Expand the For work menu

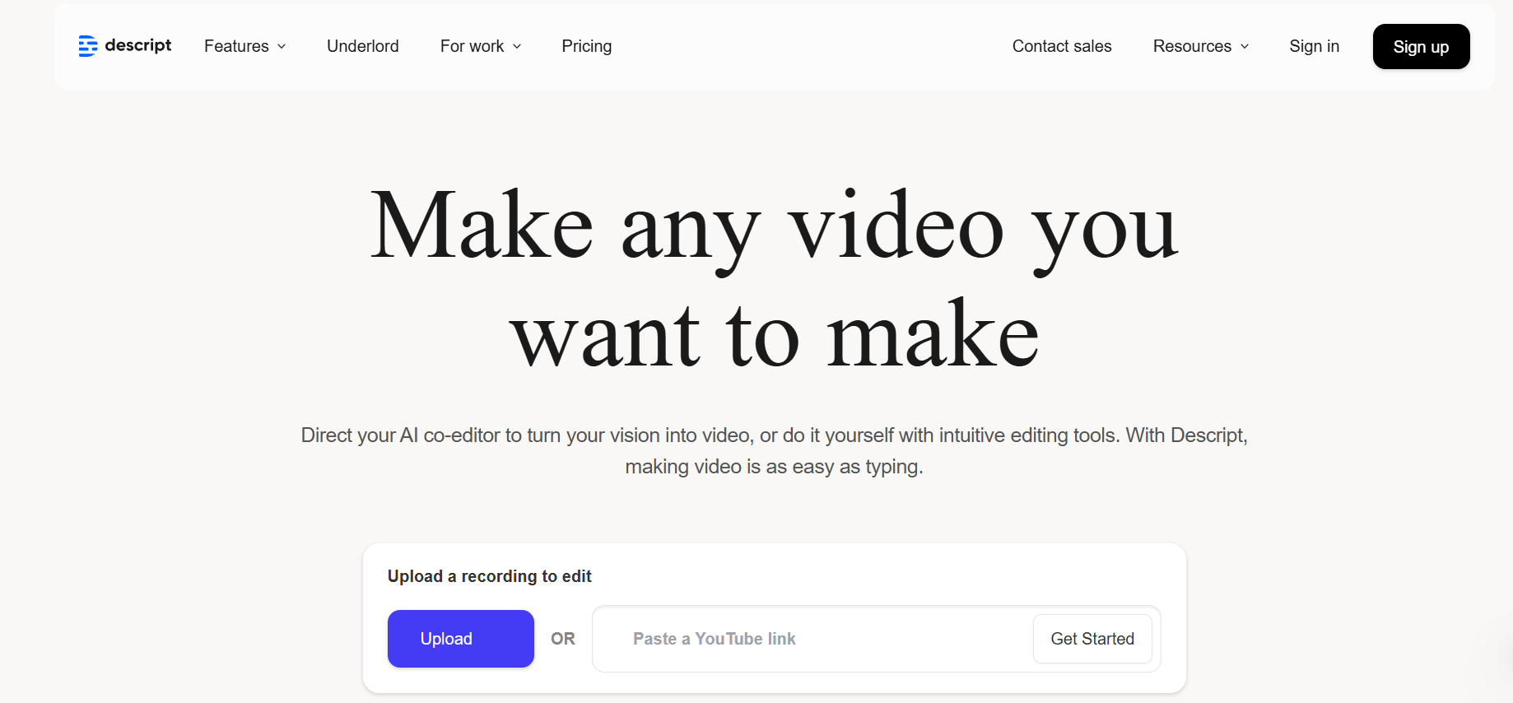[481, 46]
